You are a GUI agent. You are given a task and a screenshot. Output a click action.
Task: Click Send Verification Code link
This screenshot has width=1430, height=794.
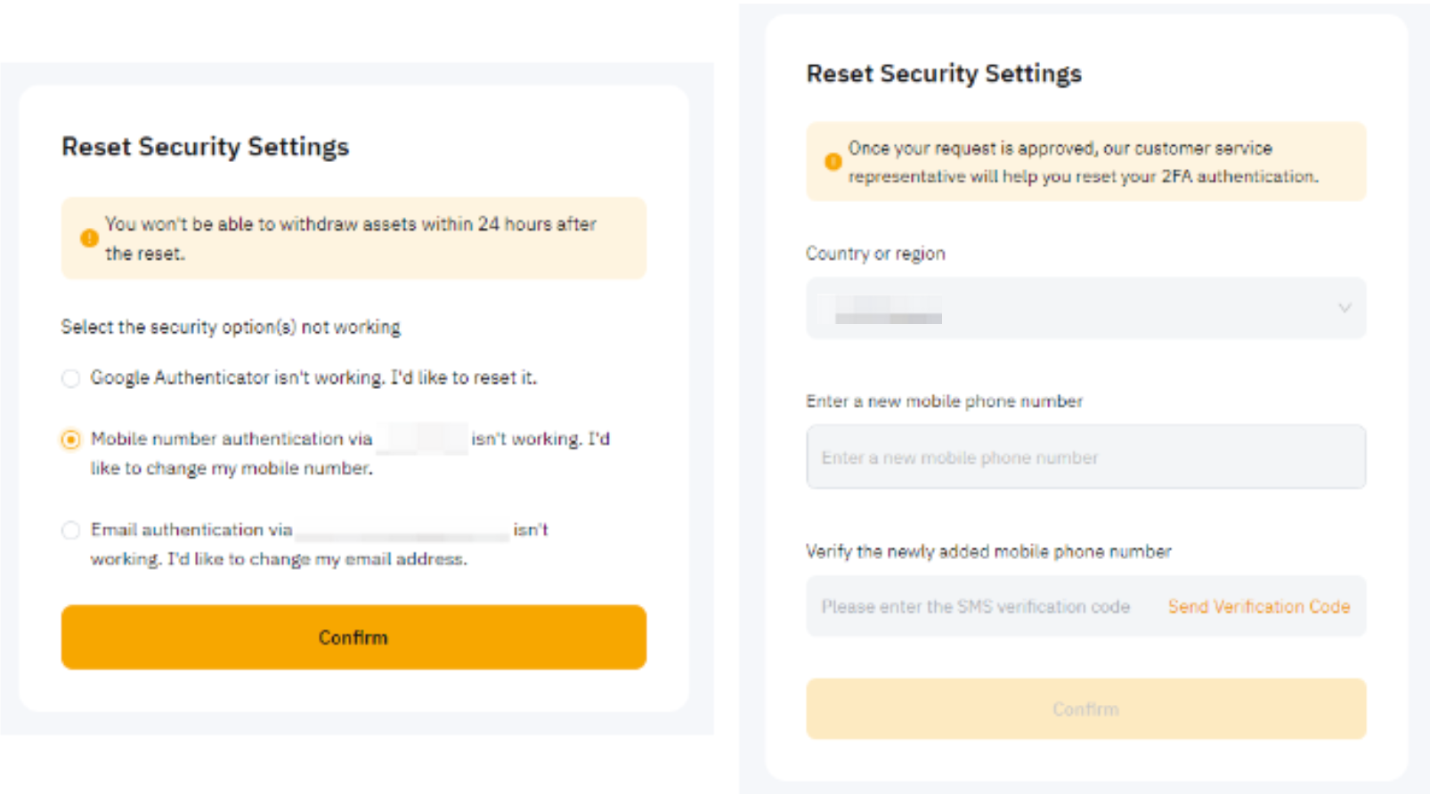(x=1258, y=607)
